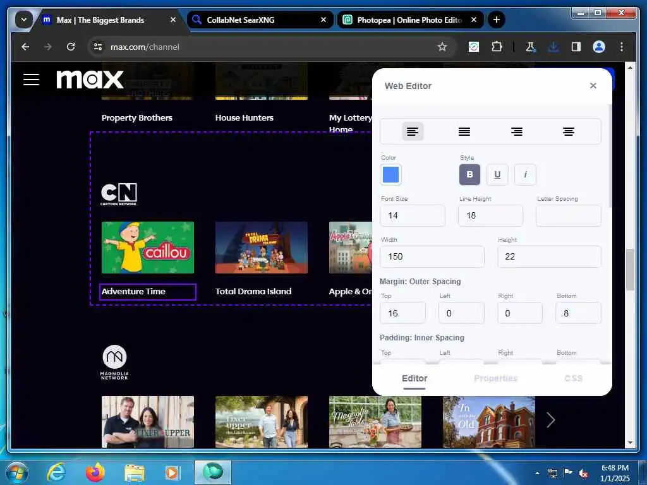This screenshot has width=647, height=485.
Task: Launch Internet Explorer from taskbar
Action: pos(56,472)
